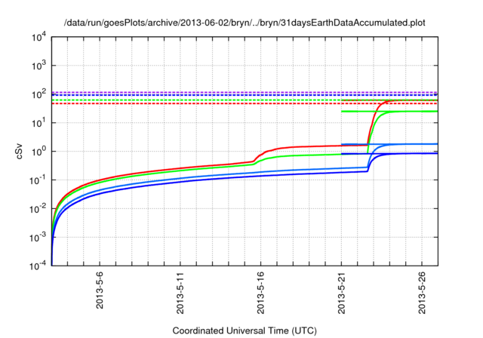Screen dimensions: 483x338
Task: Click the 10^-2 y-axis tick label
Action: pos(37,208)
